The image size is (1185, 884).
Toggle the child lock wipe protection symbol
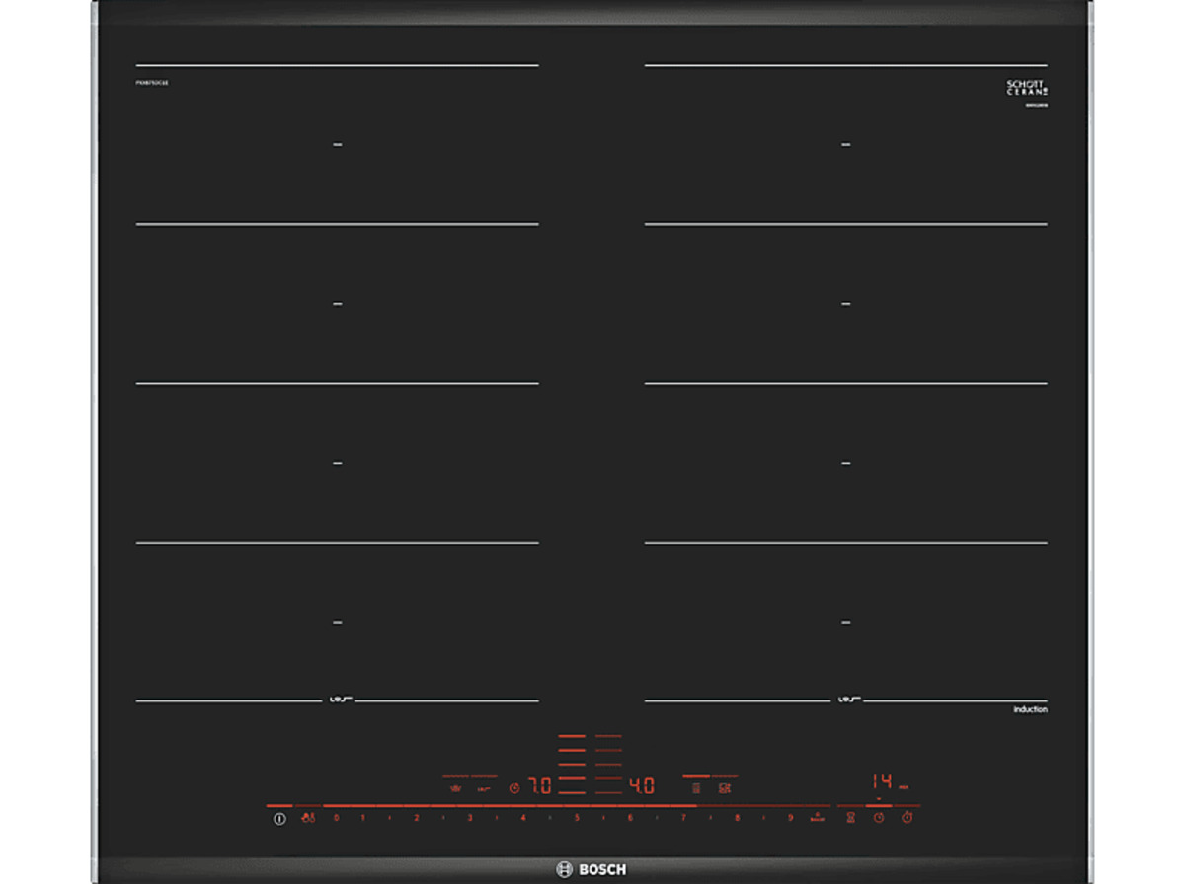(308, 818)
